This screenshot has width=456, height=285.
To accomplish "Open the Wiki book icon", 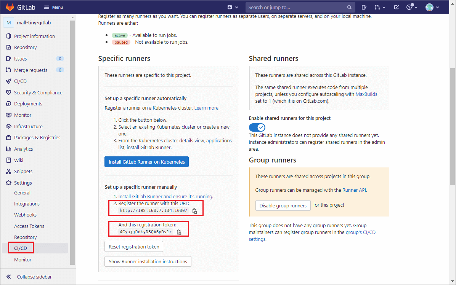I will (8, 160).
